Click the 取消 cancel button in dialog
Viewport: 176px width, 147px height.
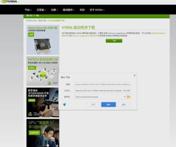(x=124, y=105)
